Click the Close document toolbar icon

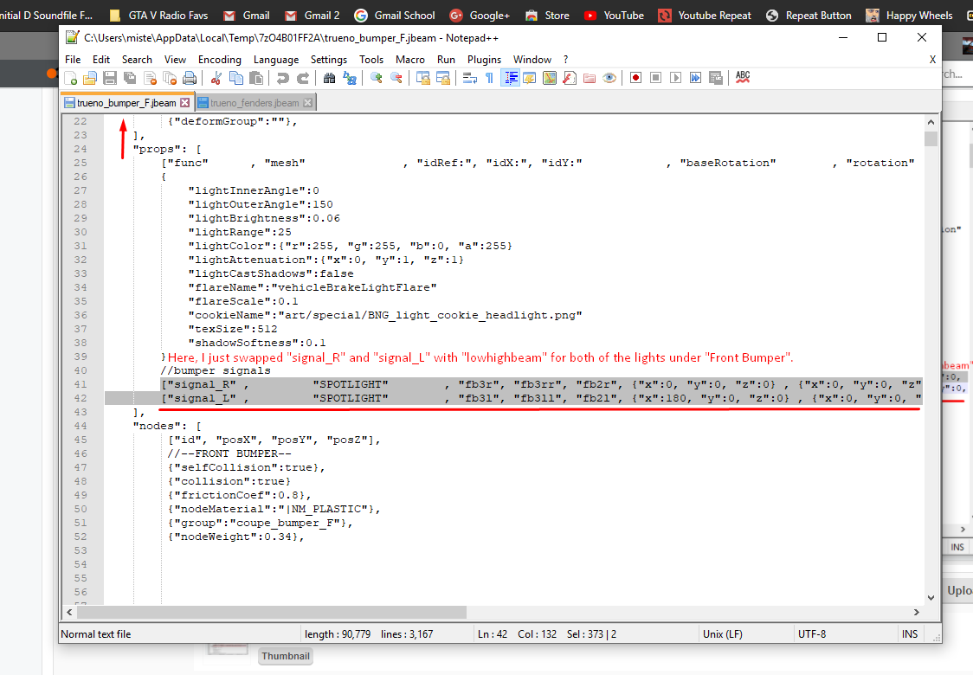pos(150,78)
